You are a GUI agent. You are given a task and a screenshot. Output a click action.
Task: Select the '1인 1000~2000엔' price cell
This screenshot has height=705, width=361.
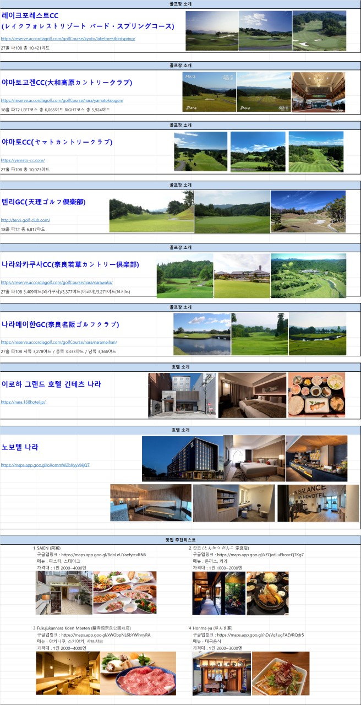(x=217, y=568)
